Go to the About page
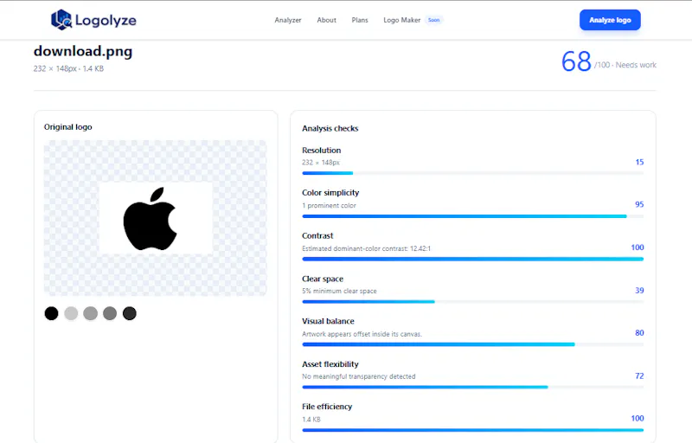 [x=327, y=20]
